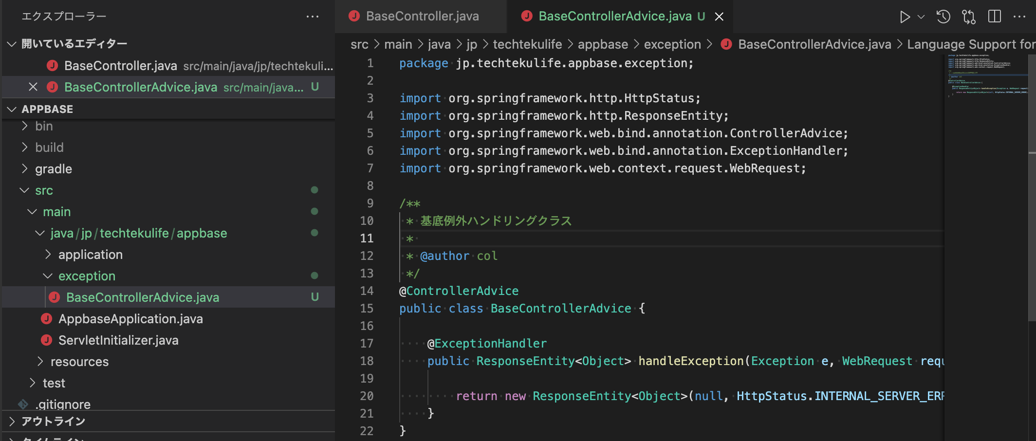Expand the bin folder

[x=168, y=126]
